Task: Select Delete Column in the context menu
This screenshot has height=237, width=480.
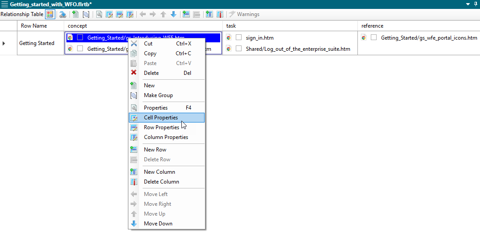Action: [167, 182]
